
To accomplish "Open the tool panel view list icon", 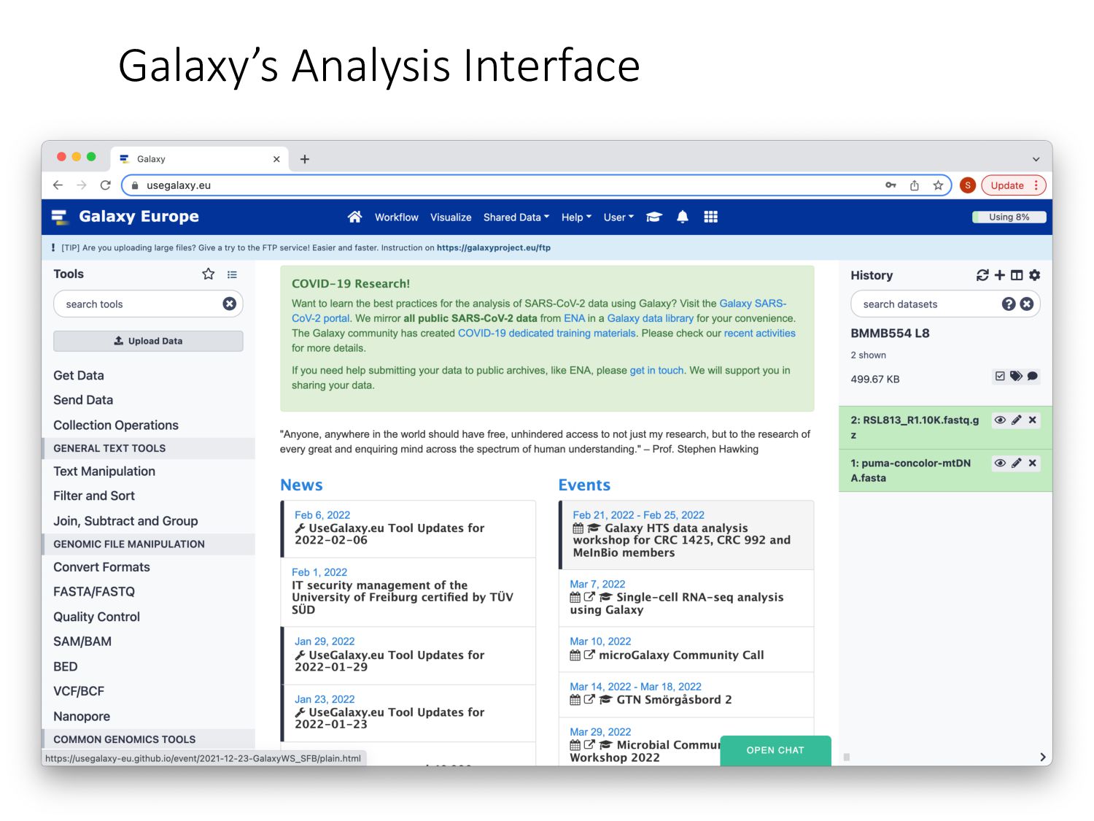I will coord(232,274).
